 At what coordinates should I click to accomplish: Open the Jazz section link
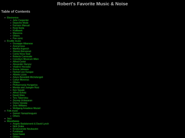click(9, 119)
